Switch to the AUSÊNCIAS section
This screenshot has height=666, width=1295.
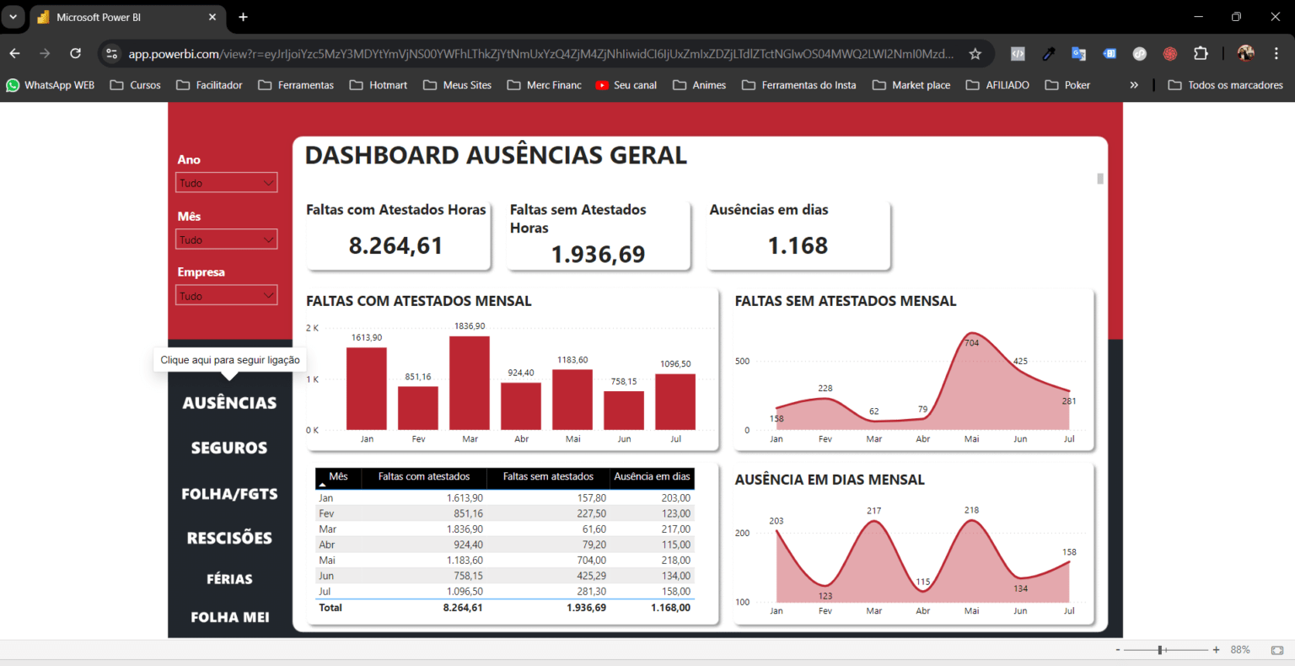click(x=228, y=402)
